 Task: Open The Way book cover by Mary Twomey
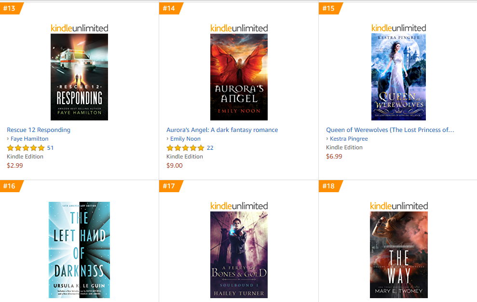tap(398, 255)
